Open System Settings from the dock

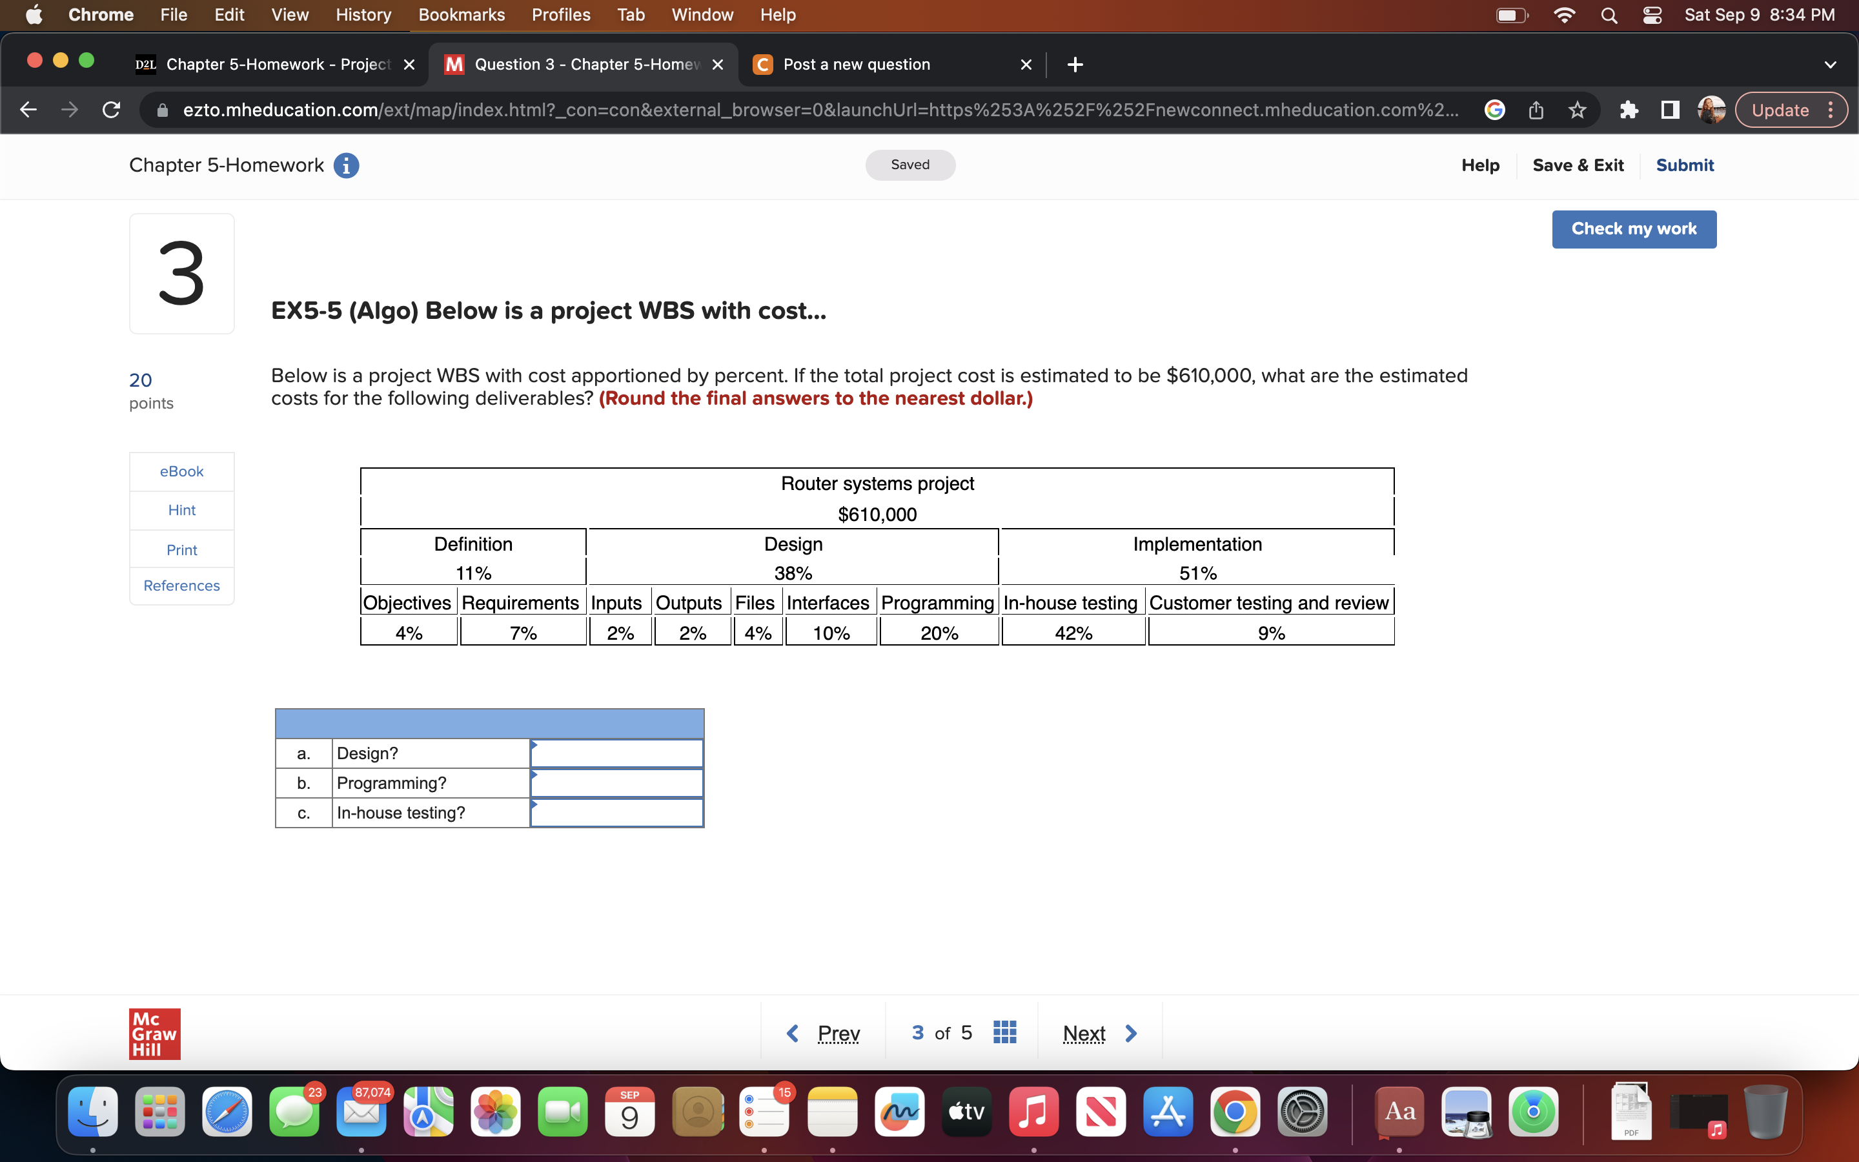pyautogui.click(x=1302, y=1111)
